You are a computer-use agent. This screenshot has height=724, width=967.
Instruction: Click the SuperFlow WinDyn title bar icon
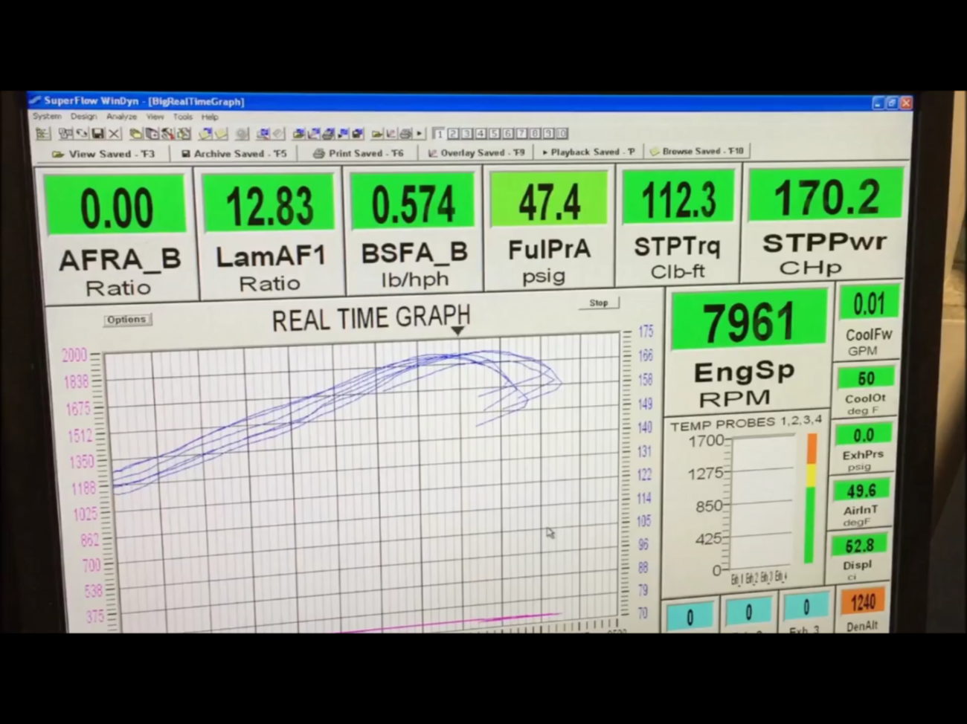click(34, 100)
